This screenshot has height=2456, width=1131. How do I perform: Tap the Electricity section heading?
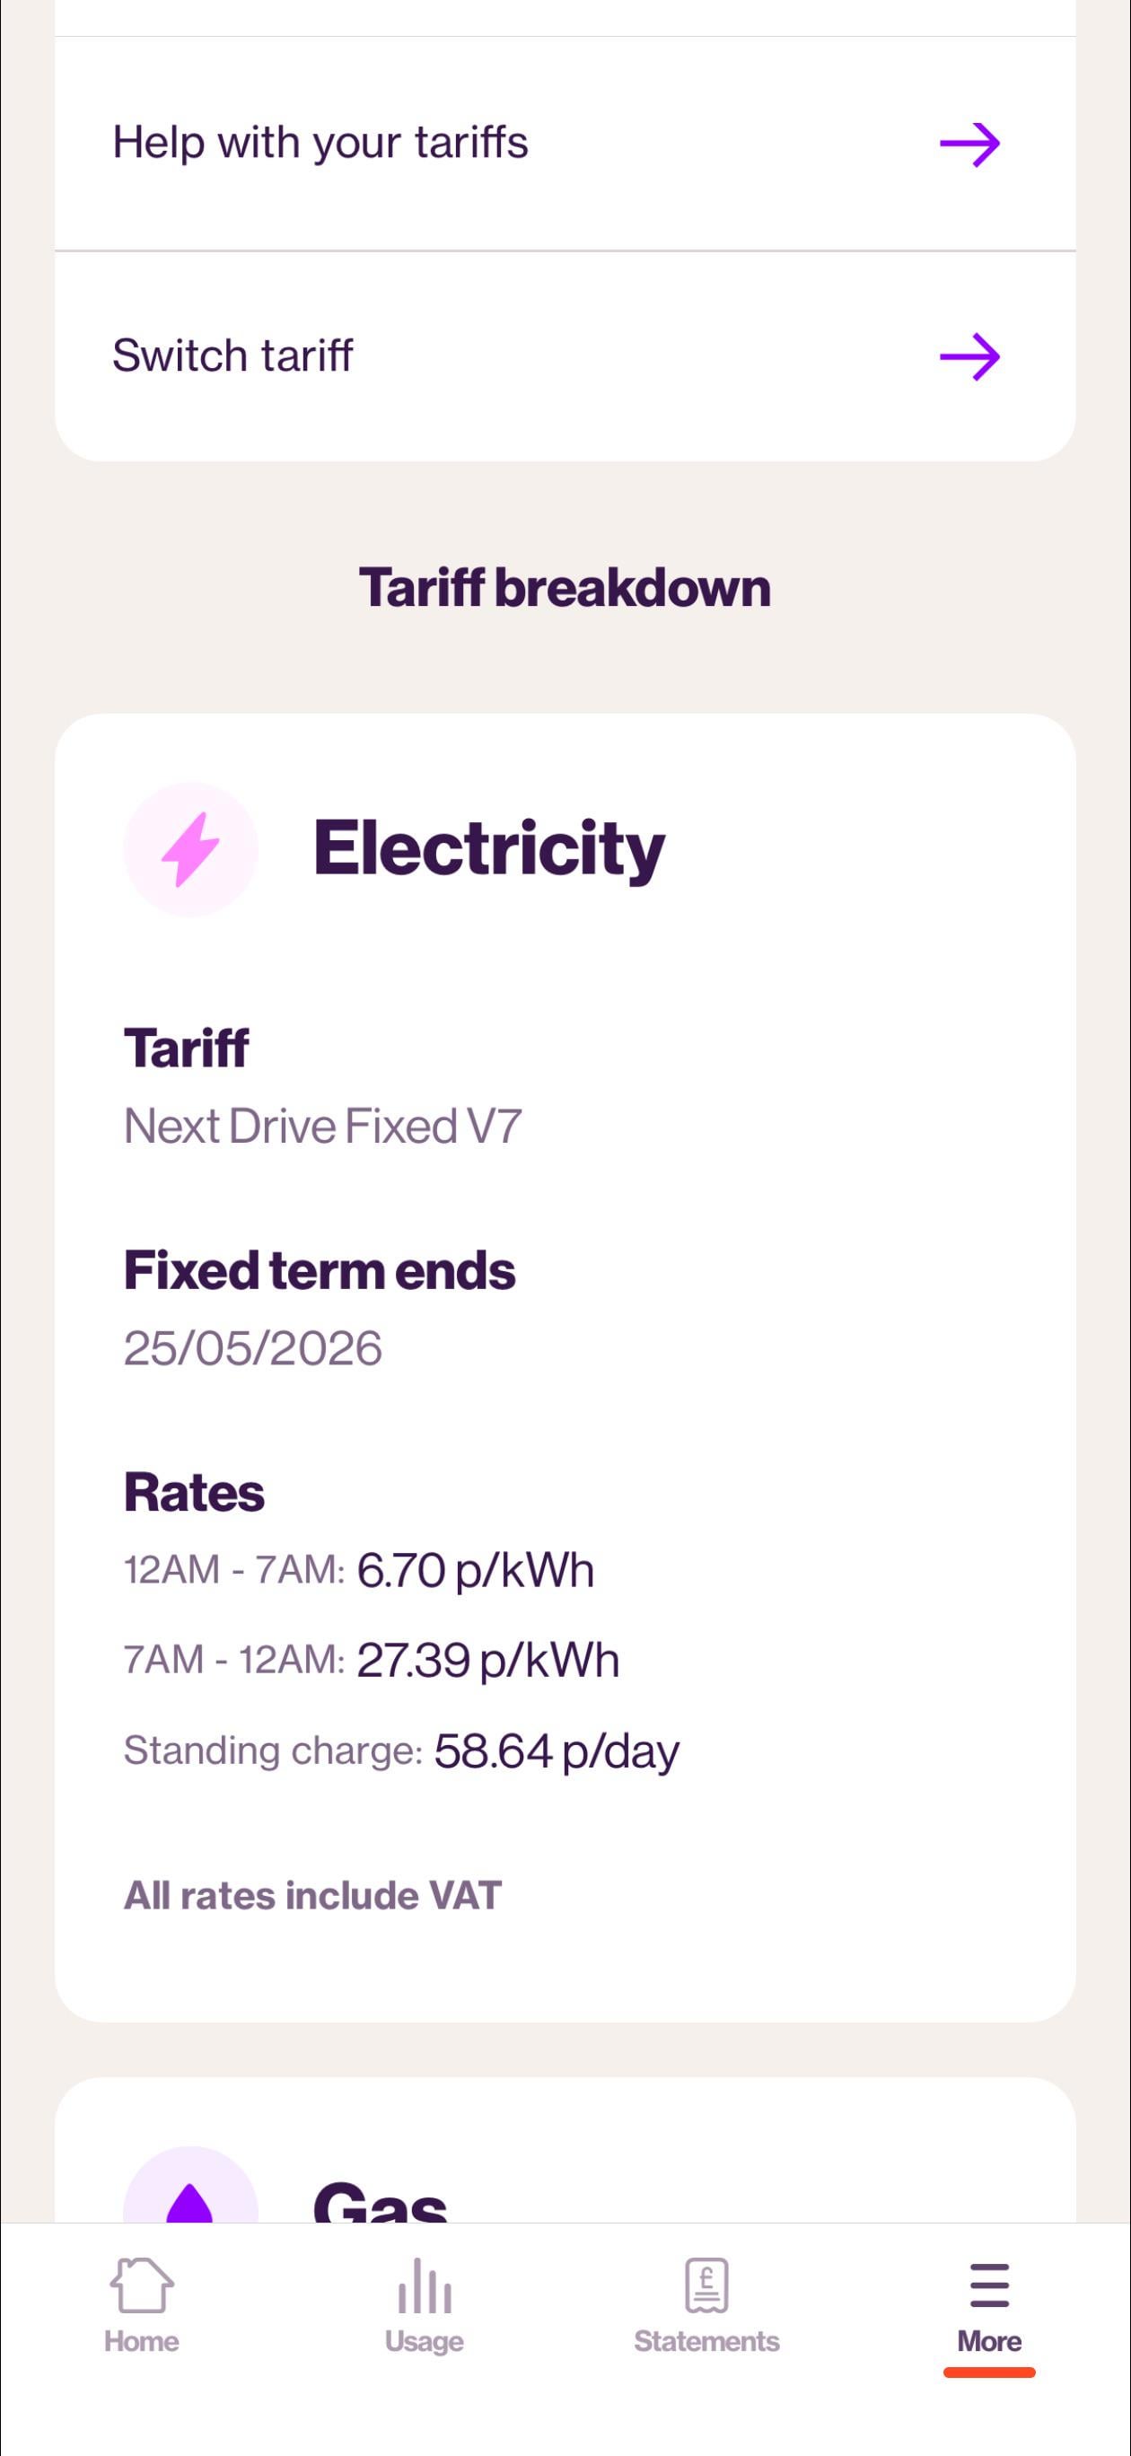488,848
